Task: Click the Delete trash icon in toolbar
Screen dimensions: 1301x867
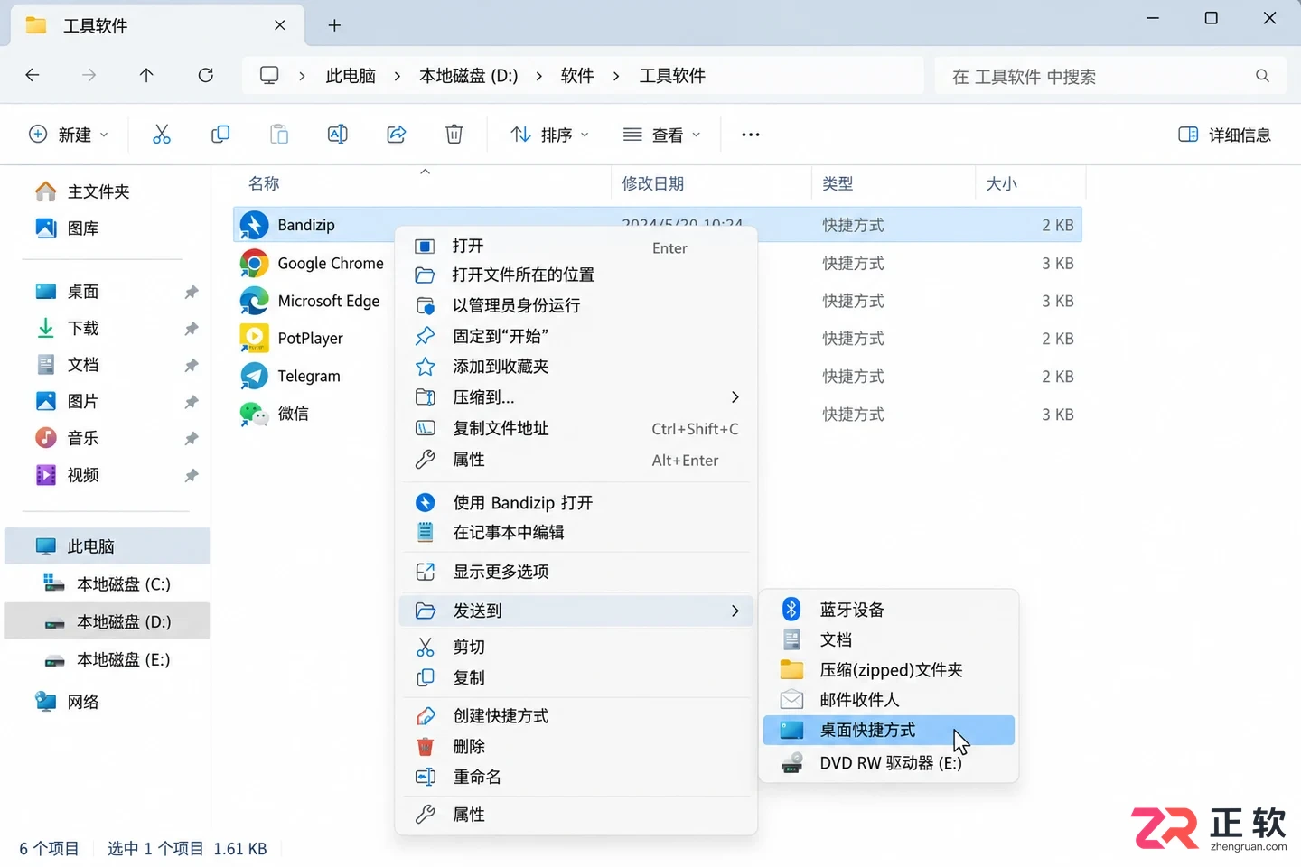Action: 454,135
